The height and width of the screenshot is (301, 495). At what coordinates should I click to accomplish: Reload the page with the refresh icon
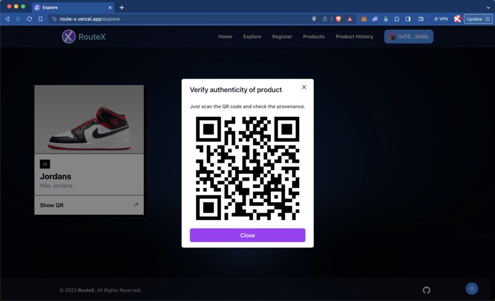[29, 19]
